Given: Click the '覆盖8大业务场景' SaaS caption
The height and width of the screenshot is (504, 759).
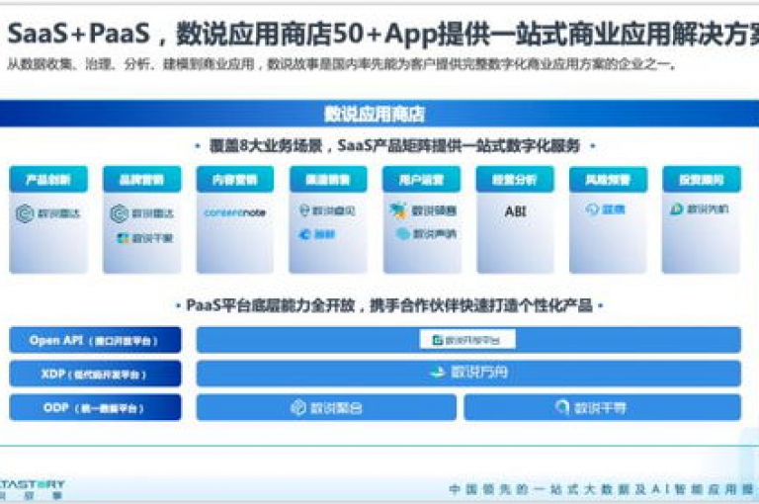Looking at the screenshot, I should (x=394, y=145).
